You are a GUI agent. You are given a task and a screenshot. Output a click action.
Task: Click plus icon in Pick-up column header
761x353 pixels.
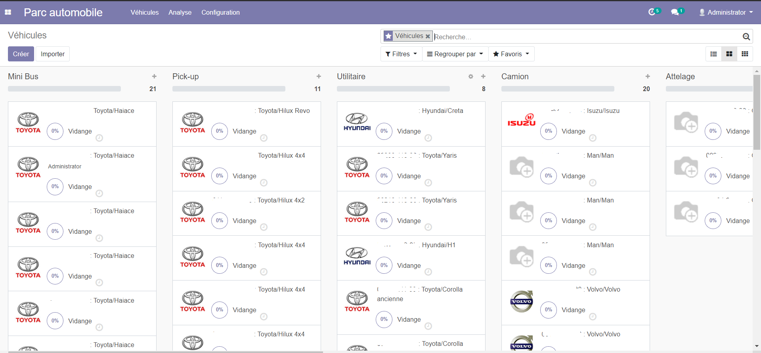(x=319, y=76)
